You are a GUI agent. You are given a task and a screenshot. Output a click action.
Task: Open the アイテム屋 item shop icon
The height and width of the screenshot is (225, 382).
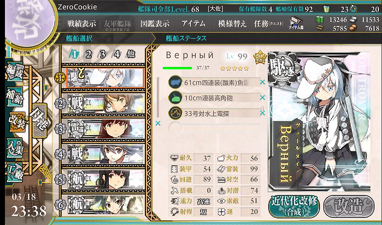point(296,24)
